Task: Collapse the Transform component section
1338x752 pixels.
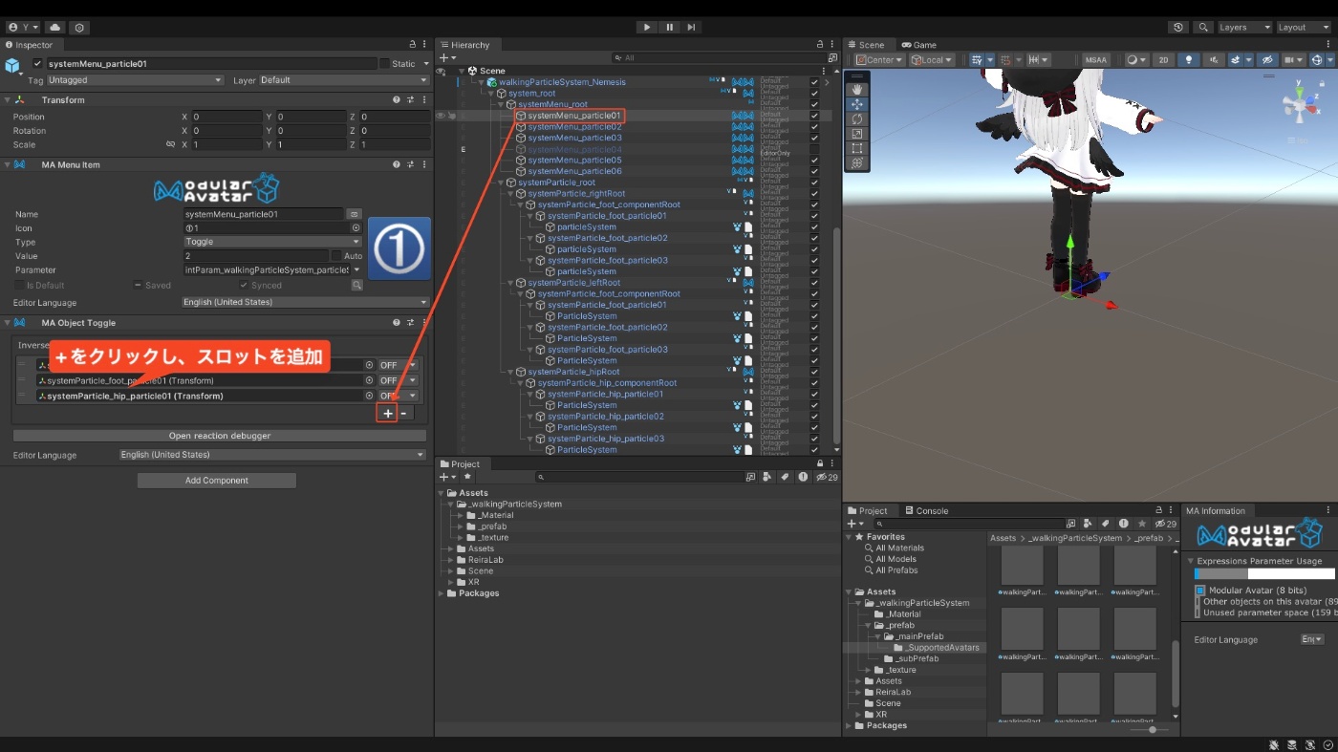Action: pyautogui.click(x=7, y=100)
